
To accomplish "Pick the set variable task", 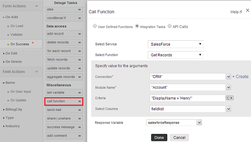I will coord(64,93).
